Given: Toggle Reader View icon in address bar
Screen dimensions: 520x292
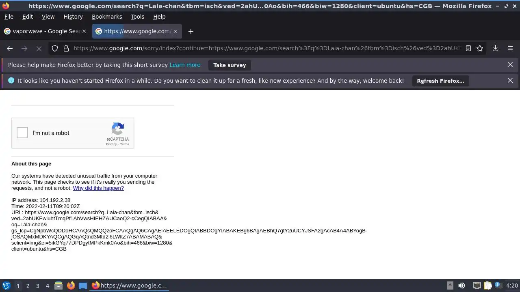Looking at the screenshot, I should (468, 48).
